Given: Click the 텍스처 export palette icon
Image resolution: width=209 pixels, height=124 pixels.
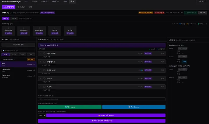Looking at the screenshot, I should [x=129, y=107].
